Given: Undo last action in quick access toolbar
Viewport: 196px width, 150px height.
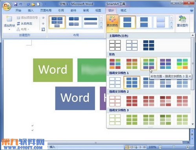Looking at the screenshot, I should (21, 4).
